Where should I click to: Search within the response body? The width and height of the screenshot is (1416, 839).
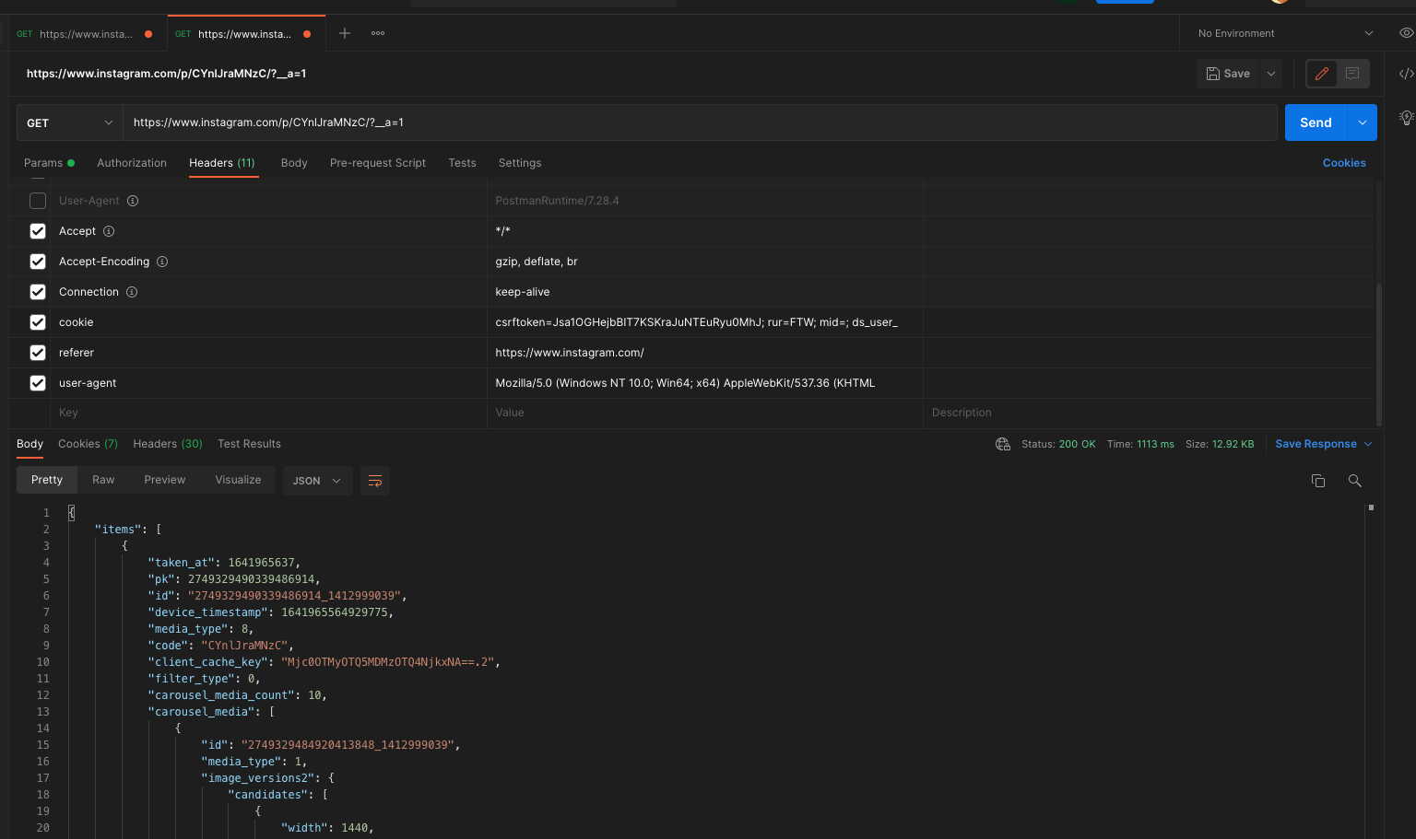1354,480
